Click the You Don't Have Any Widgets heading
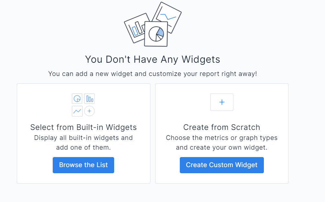 [x=152, y=59]
